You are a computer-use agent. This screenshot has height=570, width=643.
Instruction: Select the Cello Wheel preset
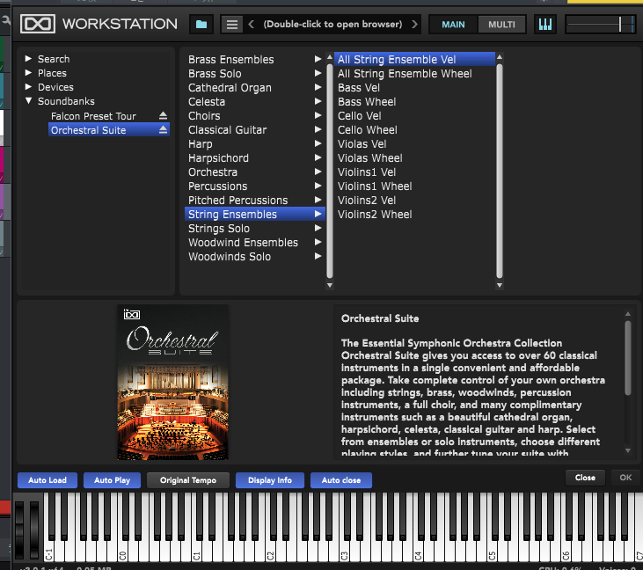414,130
